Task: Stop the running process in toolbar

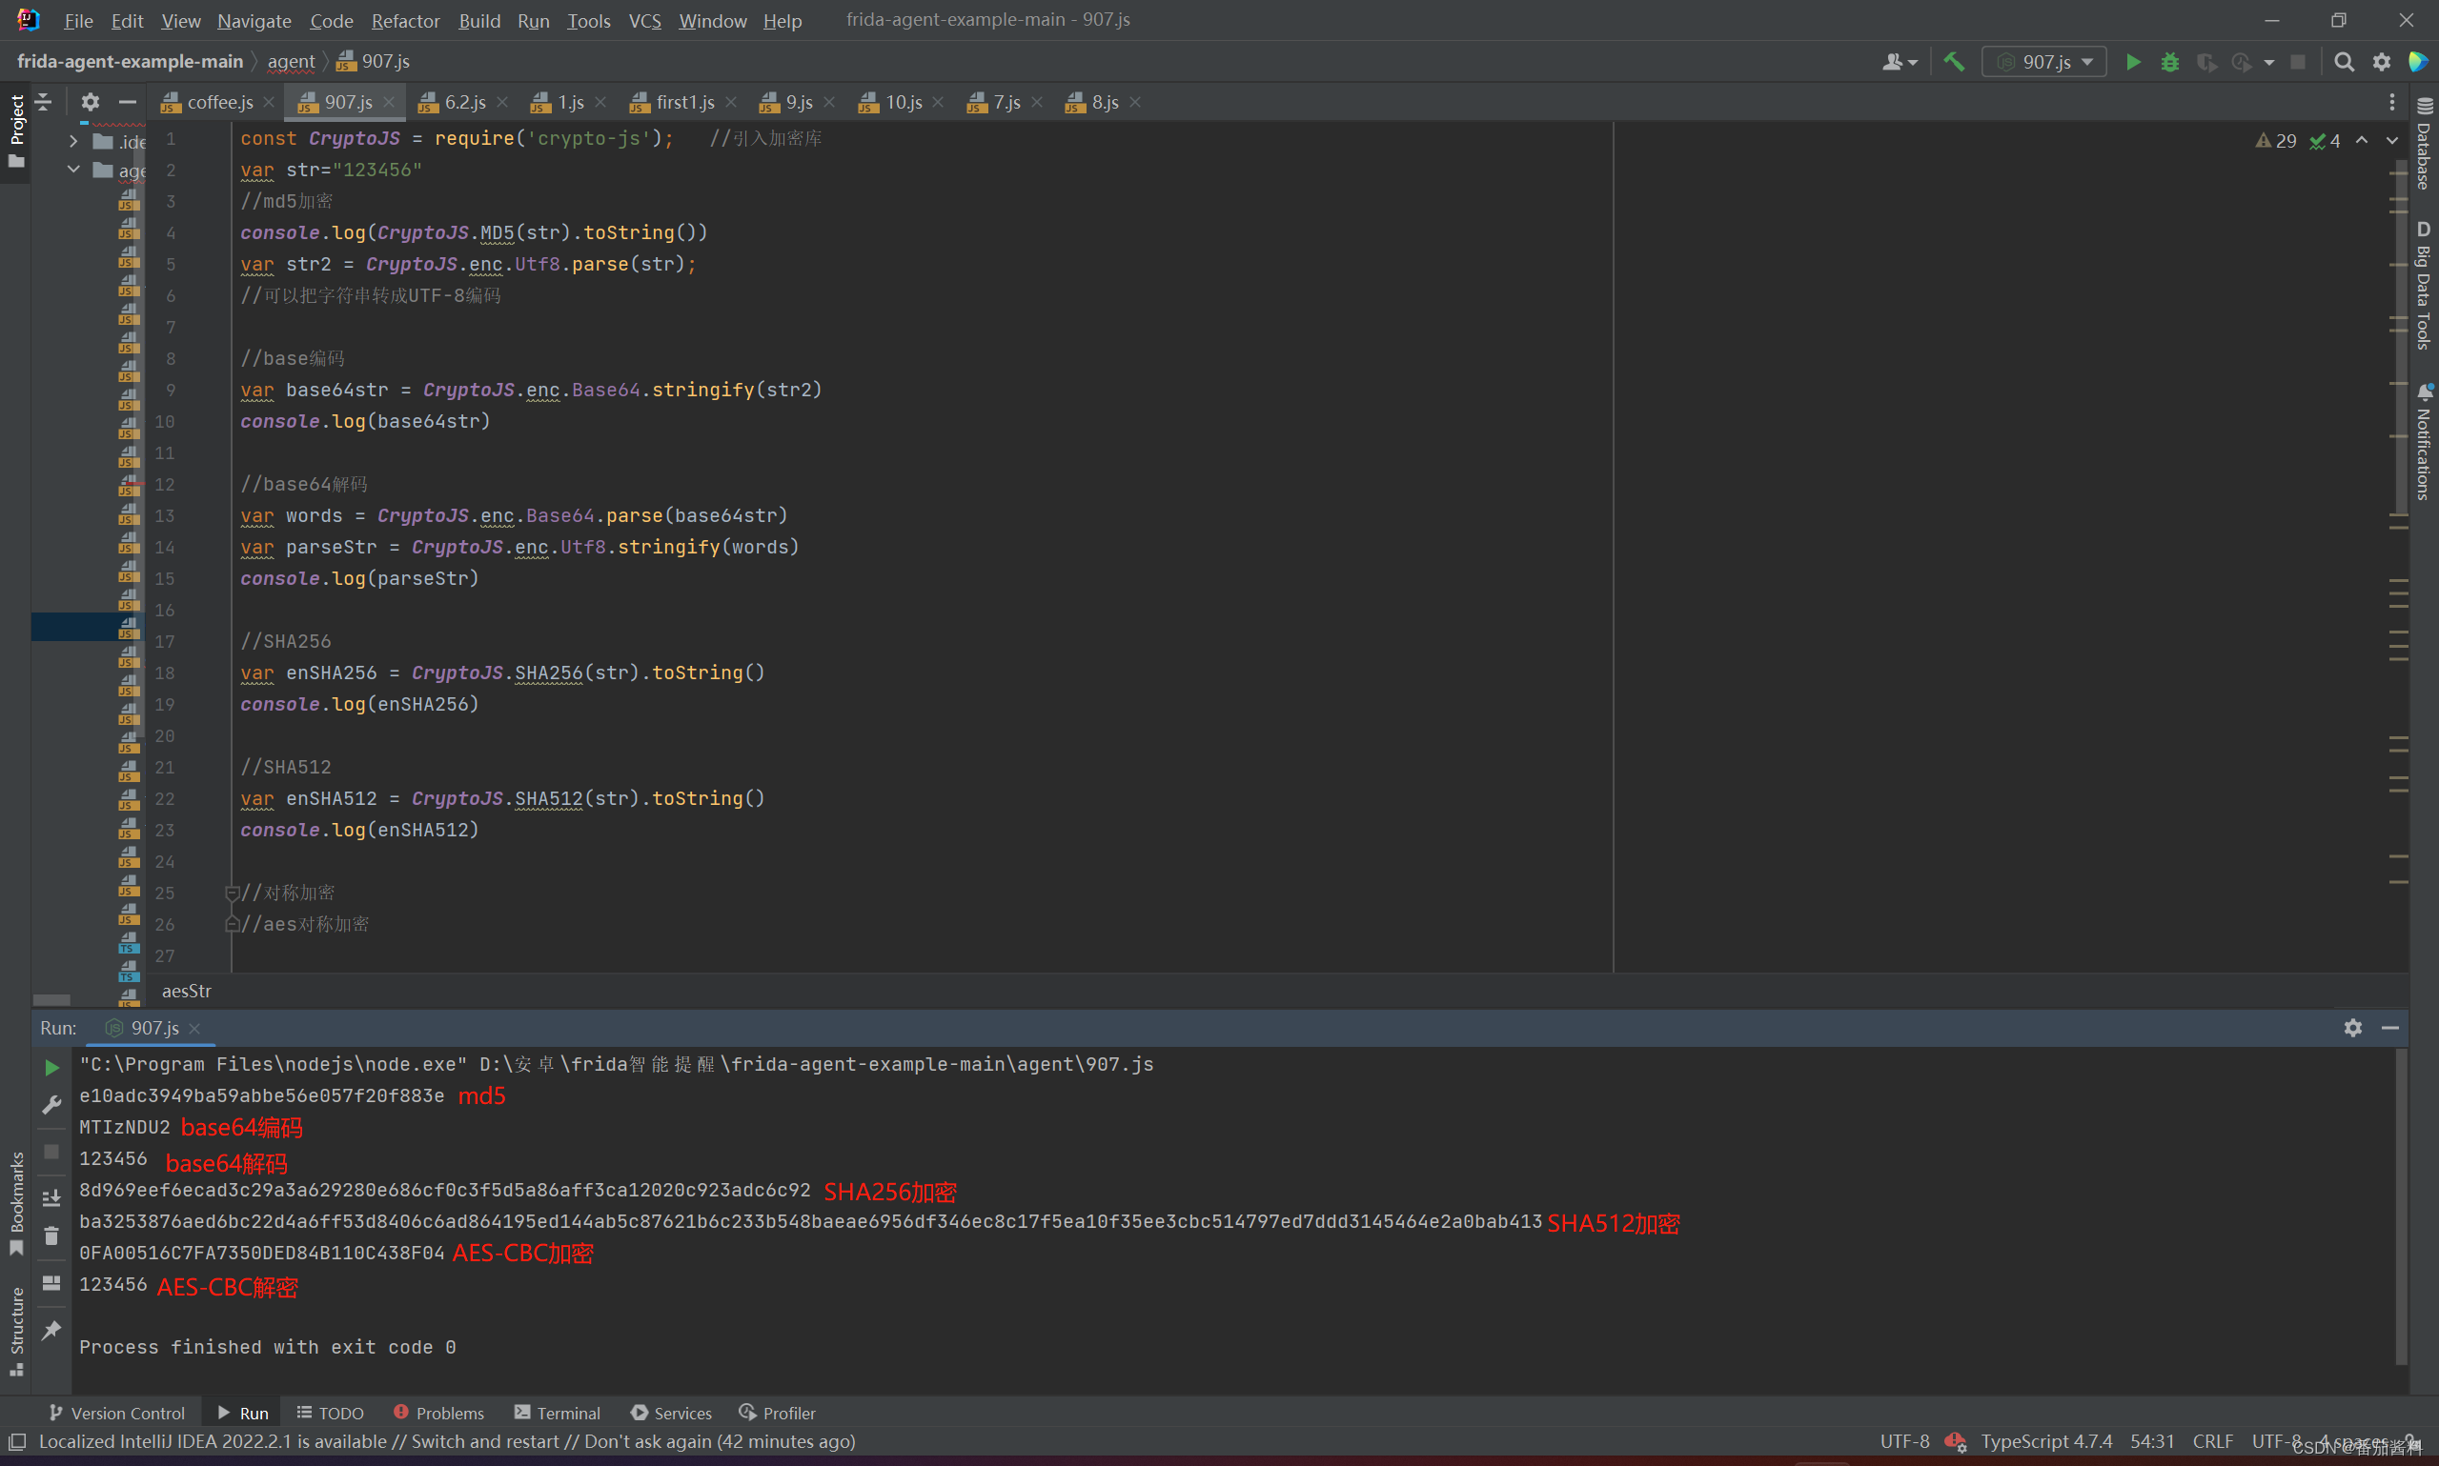Action: [x=2298, y=62]
